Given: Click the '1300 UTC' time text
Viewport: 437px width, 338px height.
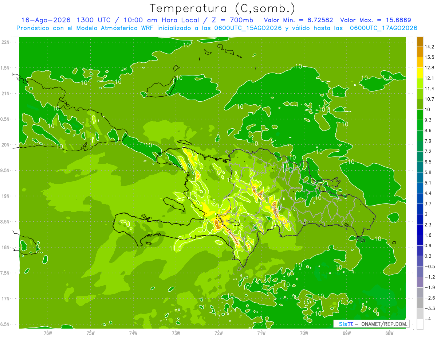Looking at the screenshot, I should tap(94, 20).
